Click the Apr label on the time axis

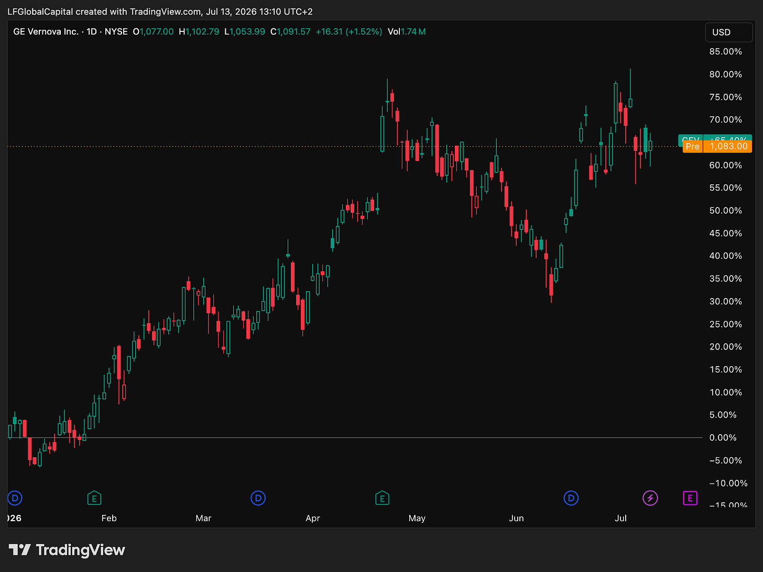pos(313,518)
